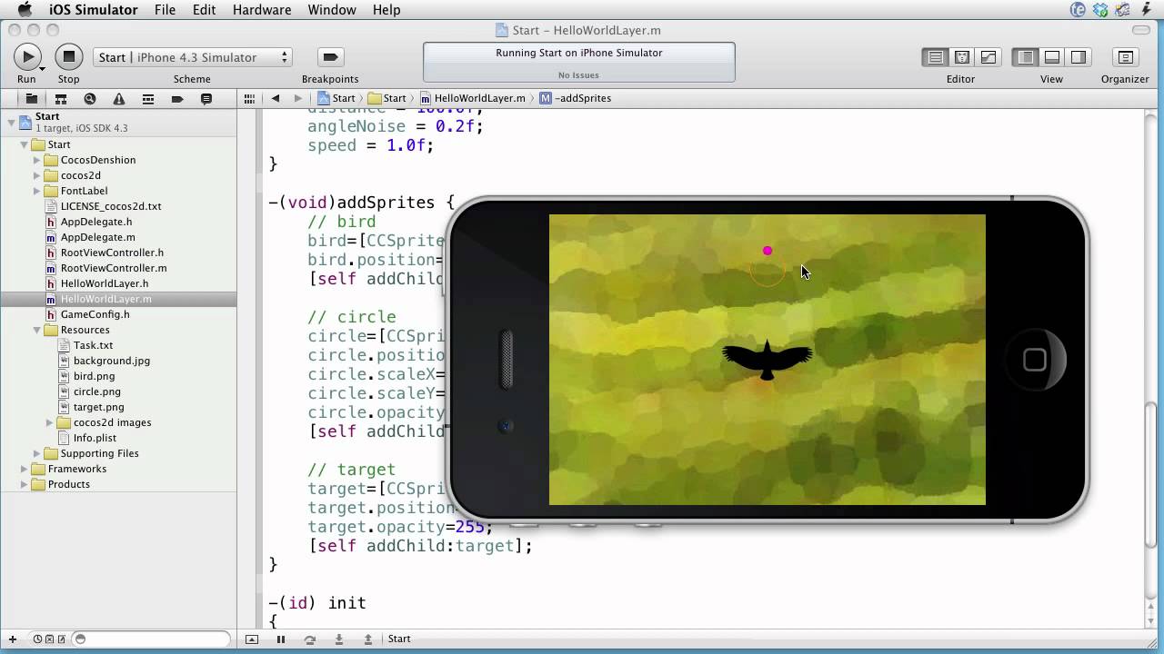The image size is (1164, 654).
Task: Open the Help menu
Action: (386, 10)
